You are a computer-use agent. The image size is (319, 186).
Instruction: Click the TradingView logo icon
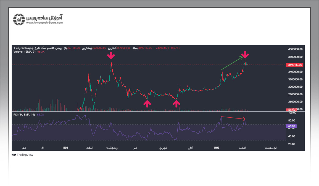(x=14, y=155)
